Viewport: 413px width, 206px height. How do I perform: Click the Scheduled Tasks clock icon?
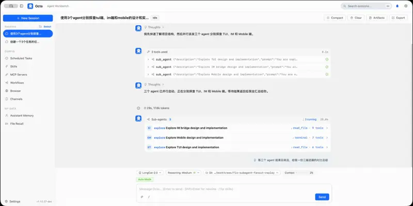click(x=7, y=58)
